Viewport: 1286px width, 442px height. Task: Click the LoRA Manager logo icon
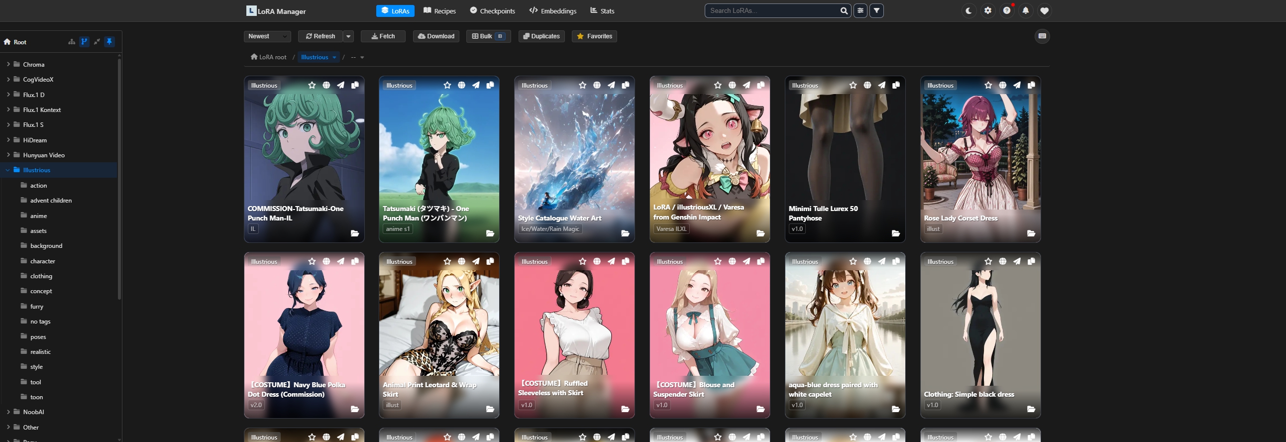(252, 10)
